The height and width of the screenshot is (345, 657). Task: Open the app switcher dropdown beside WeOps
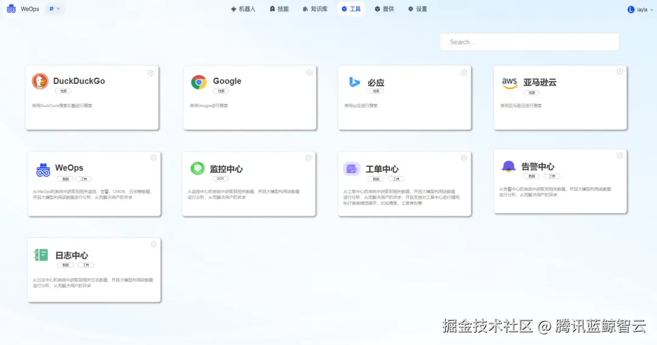[55, 9]
